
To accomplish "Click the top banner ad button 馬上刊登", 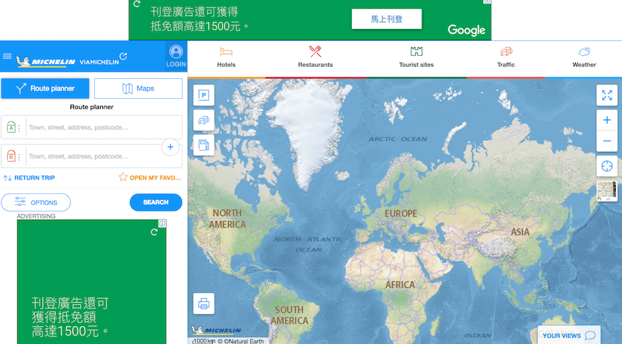I will click(386, 19).
